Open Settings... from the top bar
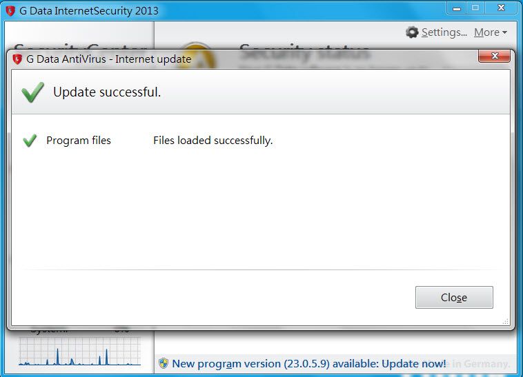523x377 pixels. (444, 32)
